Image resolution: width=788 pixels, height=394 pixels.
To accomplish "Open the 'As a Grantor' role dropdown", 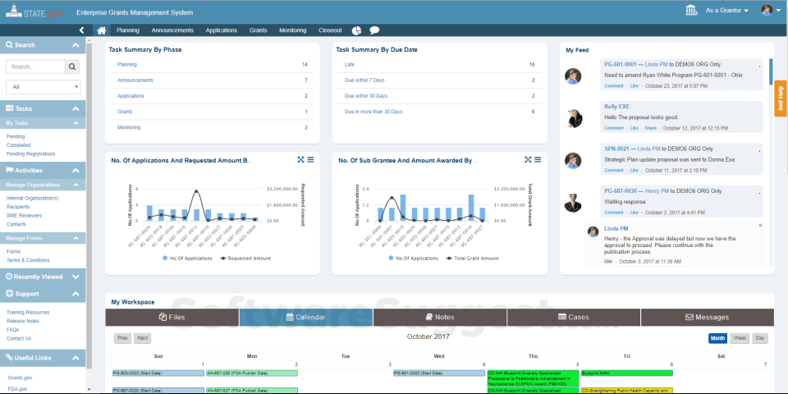I will click(727, 10).
